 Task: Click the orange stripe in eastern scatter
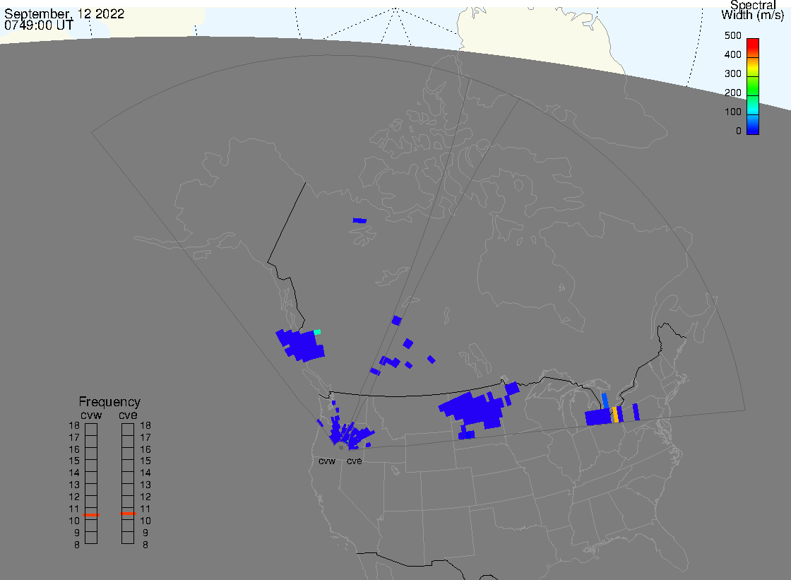[615, 415]
